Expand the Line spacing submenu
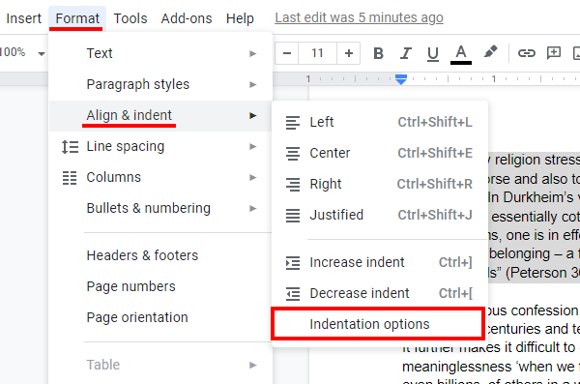The height and width of the screenshot is (384, 580). (160, 147)
